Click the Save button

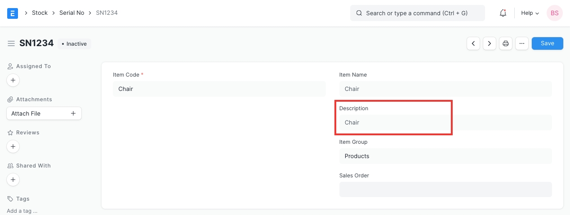click(x=547, y=43)
